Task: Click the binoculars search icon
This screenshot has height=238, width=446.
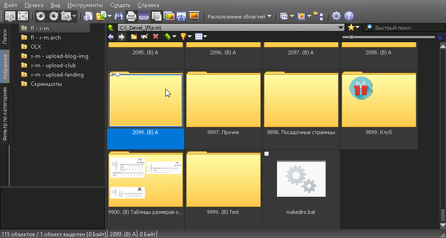Action: (119, 16)
